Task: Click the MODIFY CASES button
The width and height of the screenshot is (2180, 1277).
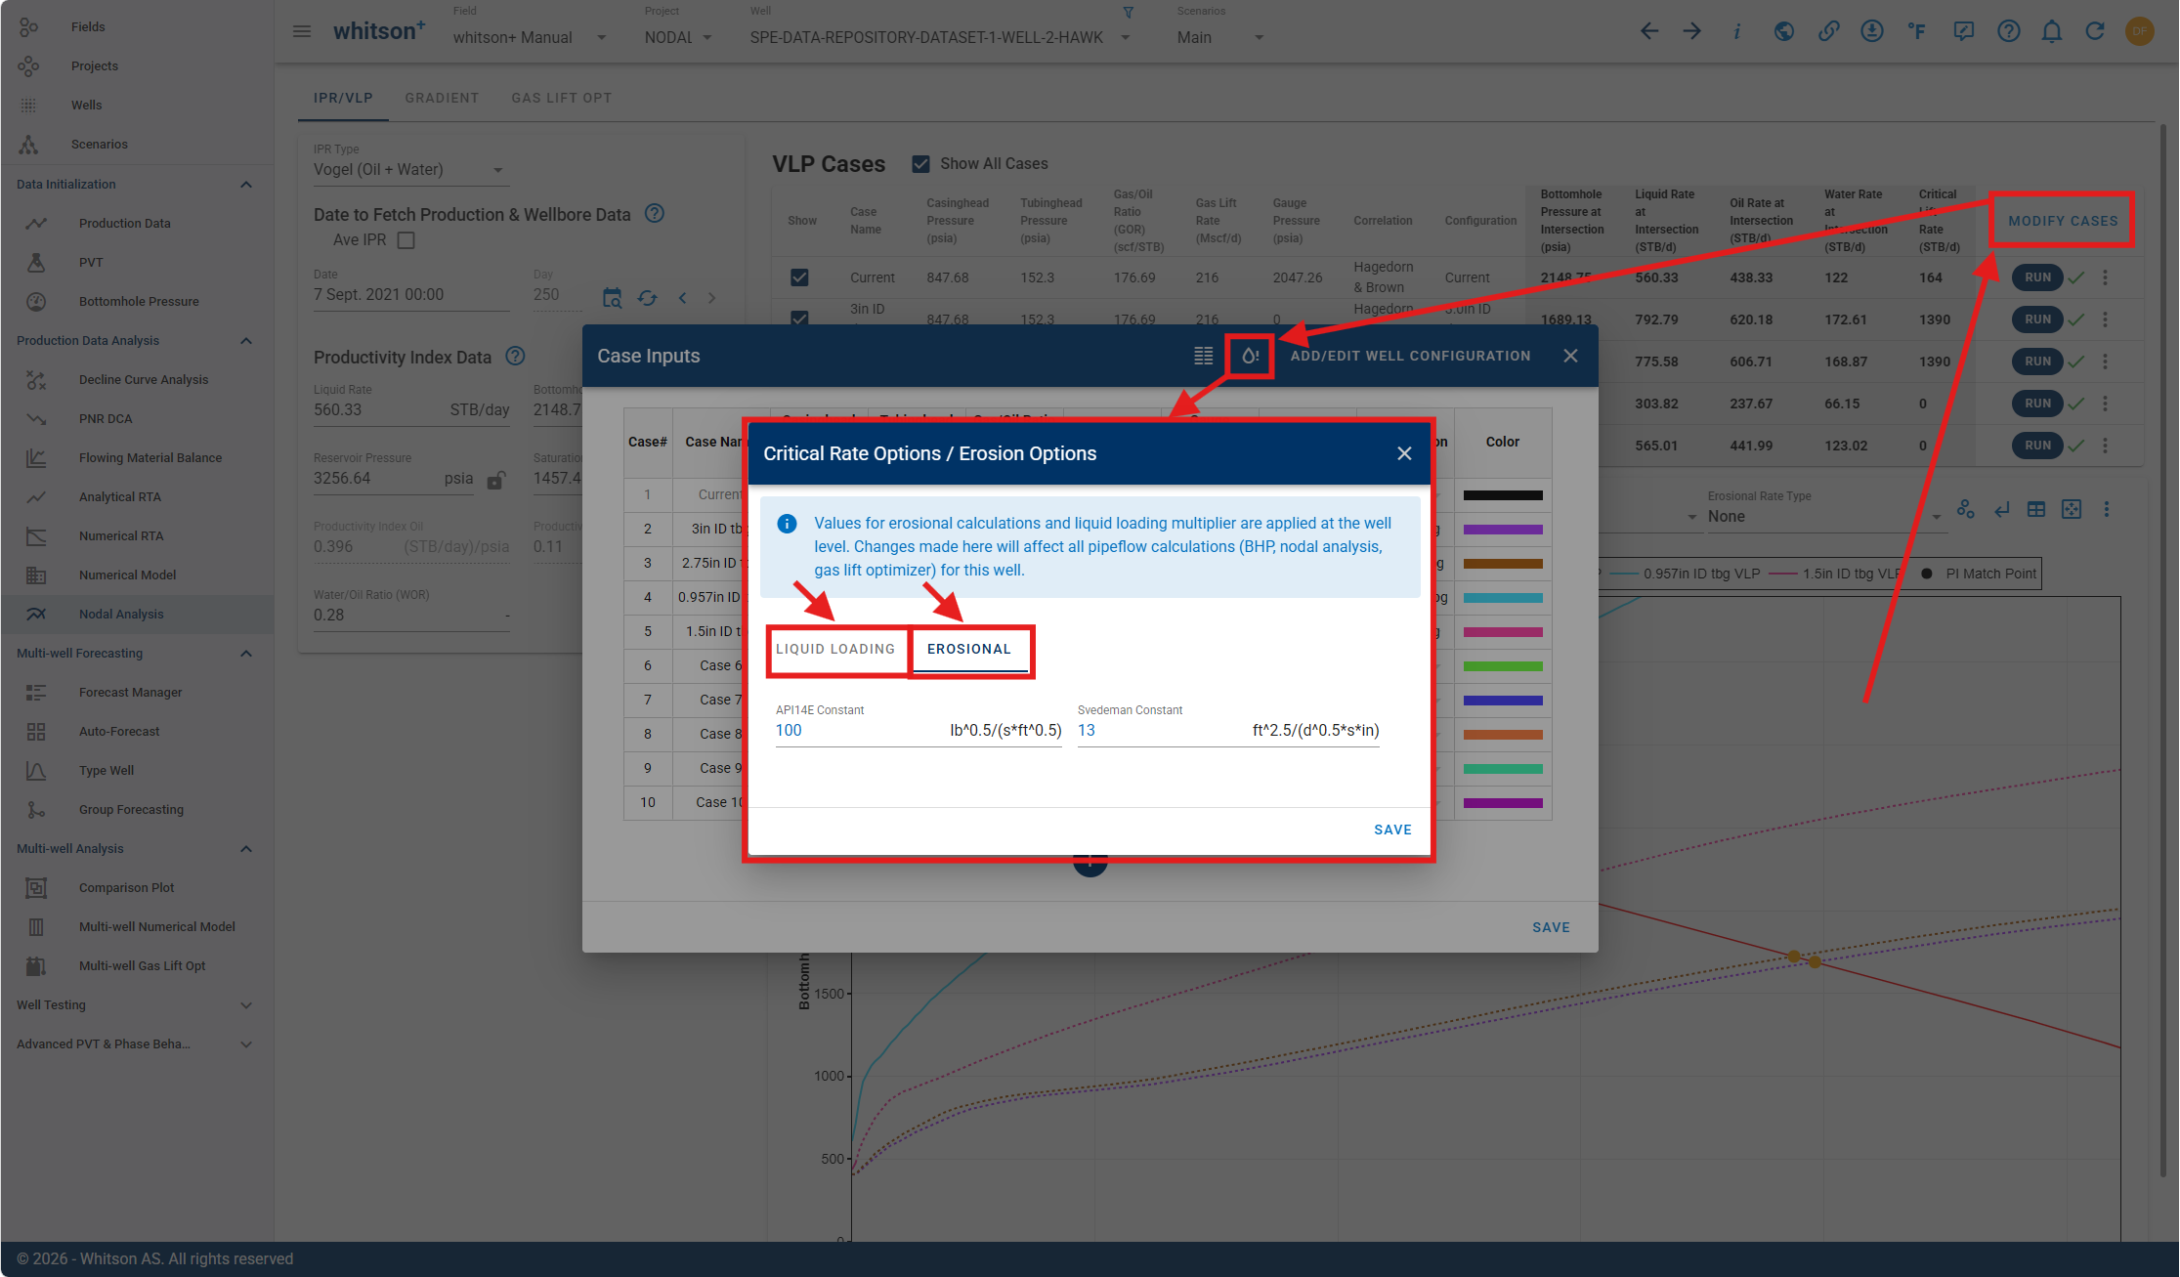Action: coord(2064,221)
